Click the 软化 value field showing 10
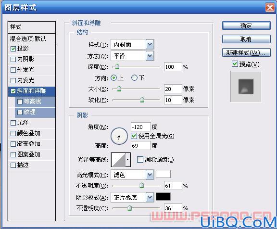This screenshot has height=229, width=277. point(173,100)
